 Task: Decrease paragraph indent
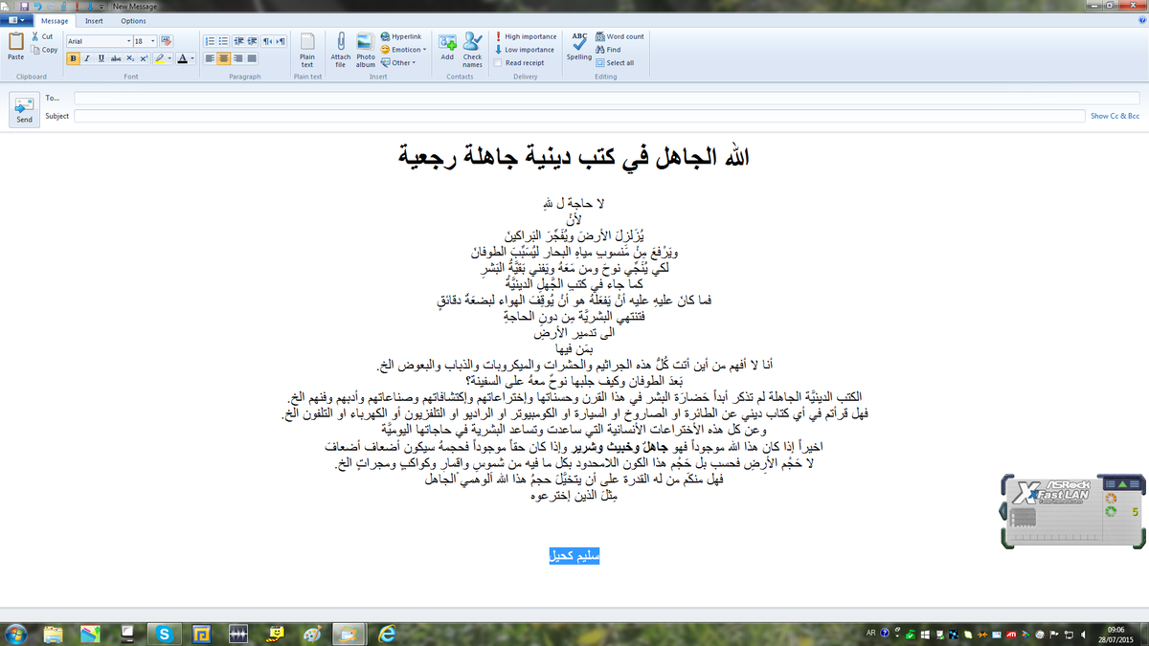point(238,41)
